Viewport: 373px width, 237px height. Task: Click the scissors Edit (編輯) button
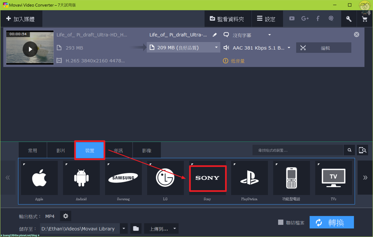click(x=323, y=48)
